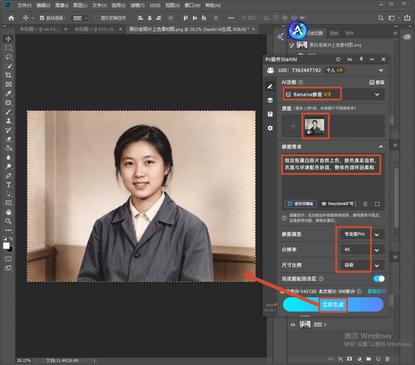415x365 pixels.
Task: Pin the StartAI plugin panel
Action: [361, 59]
